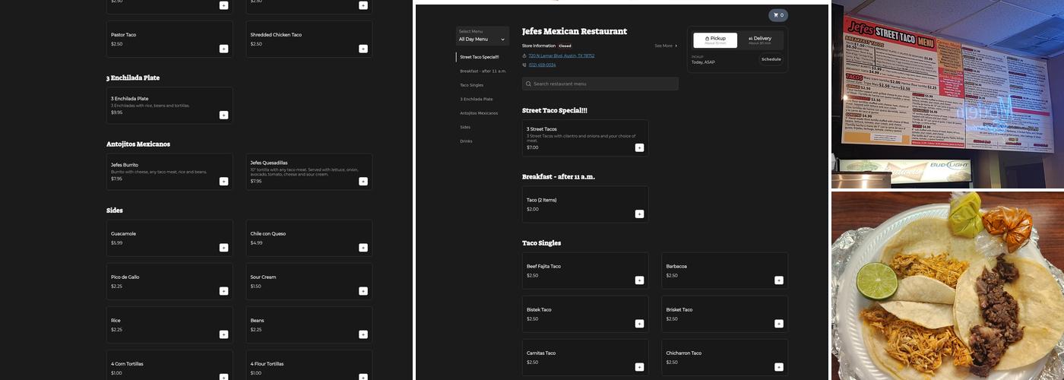The width and height of the screenshot is (1064, 380).
Task: Add Jefes Quesadillas using its plus icon
Action: tap(363, 181)
